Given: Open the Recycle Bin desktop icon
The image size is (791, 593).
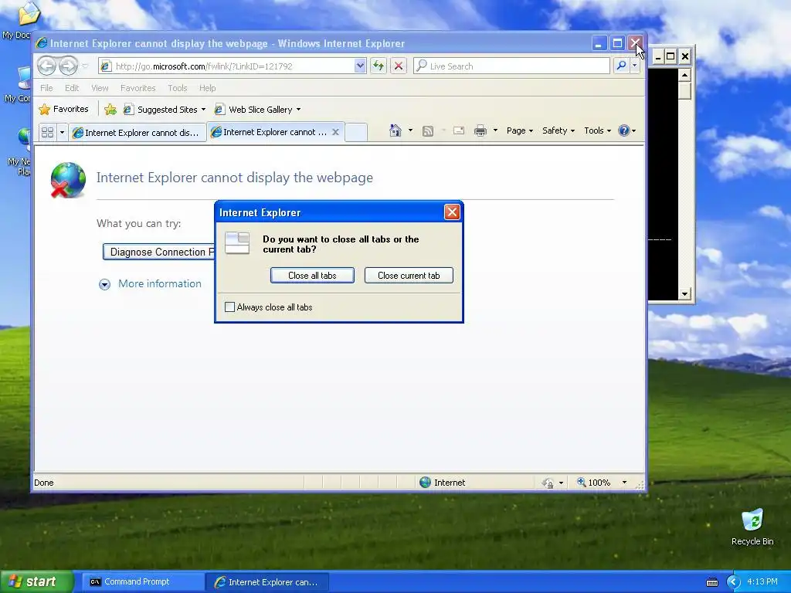Looking at the screenshot, I should (752, 527).
